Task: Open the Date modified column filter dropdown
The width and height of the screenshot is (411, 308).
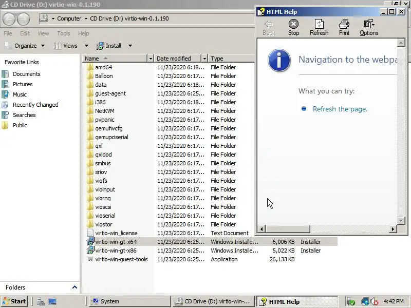Action: point(204,59)
